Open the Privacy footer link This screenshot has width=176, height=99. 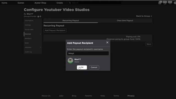tap(131, 96)
